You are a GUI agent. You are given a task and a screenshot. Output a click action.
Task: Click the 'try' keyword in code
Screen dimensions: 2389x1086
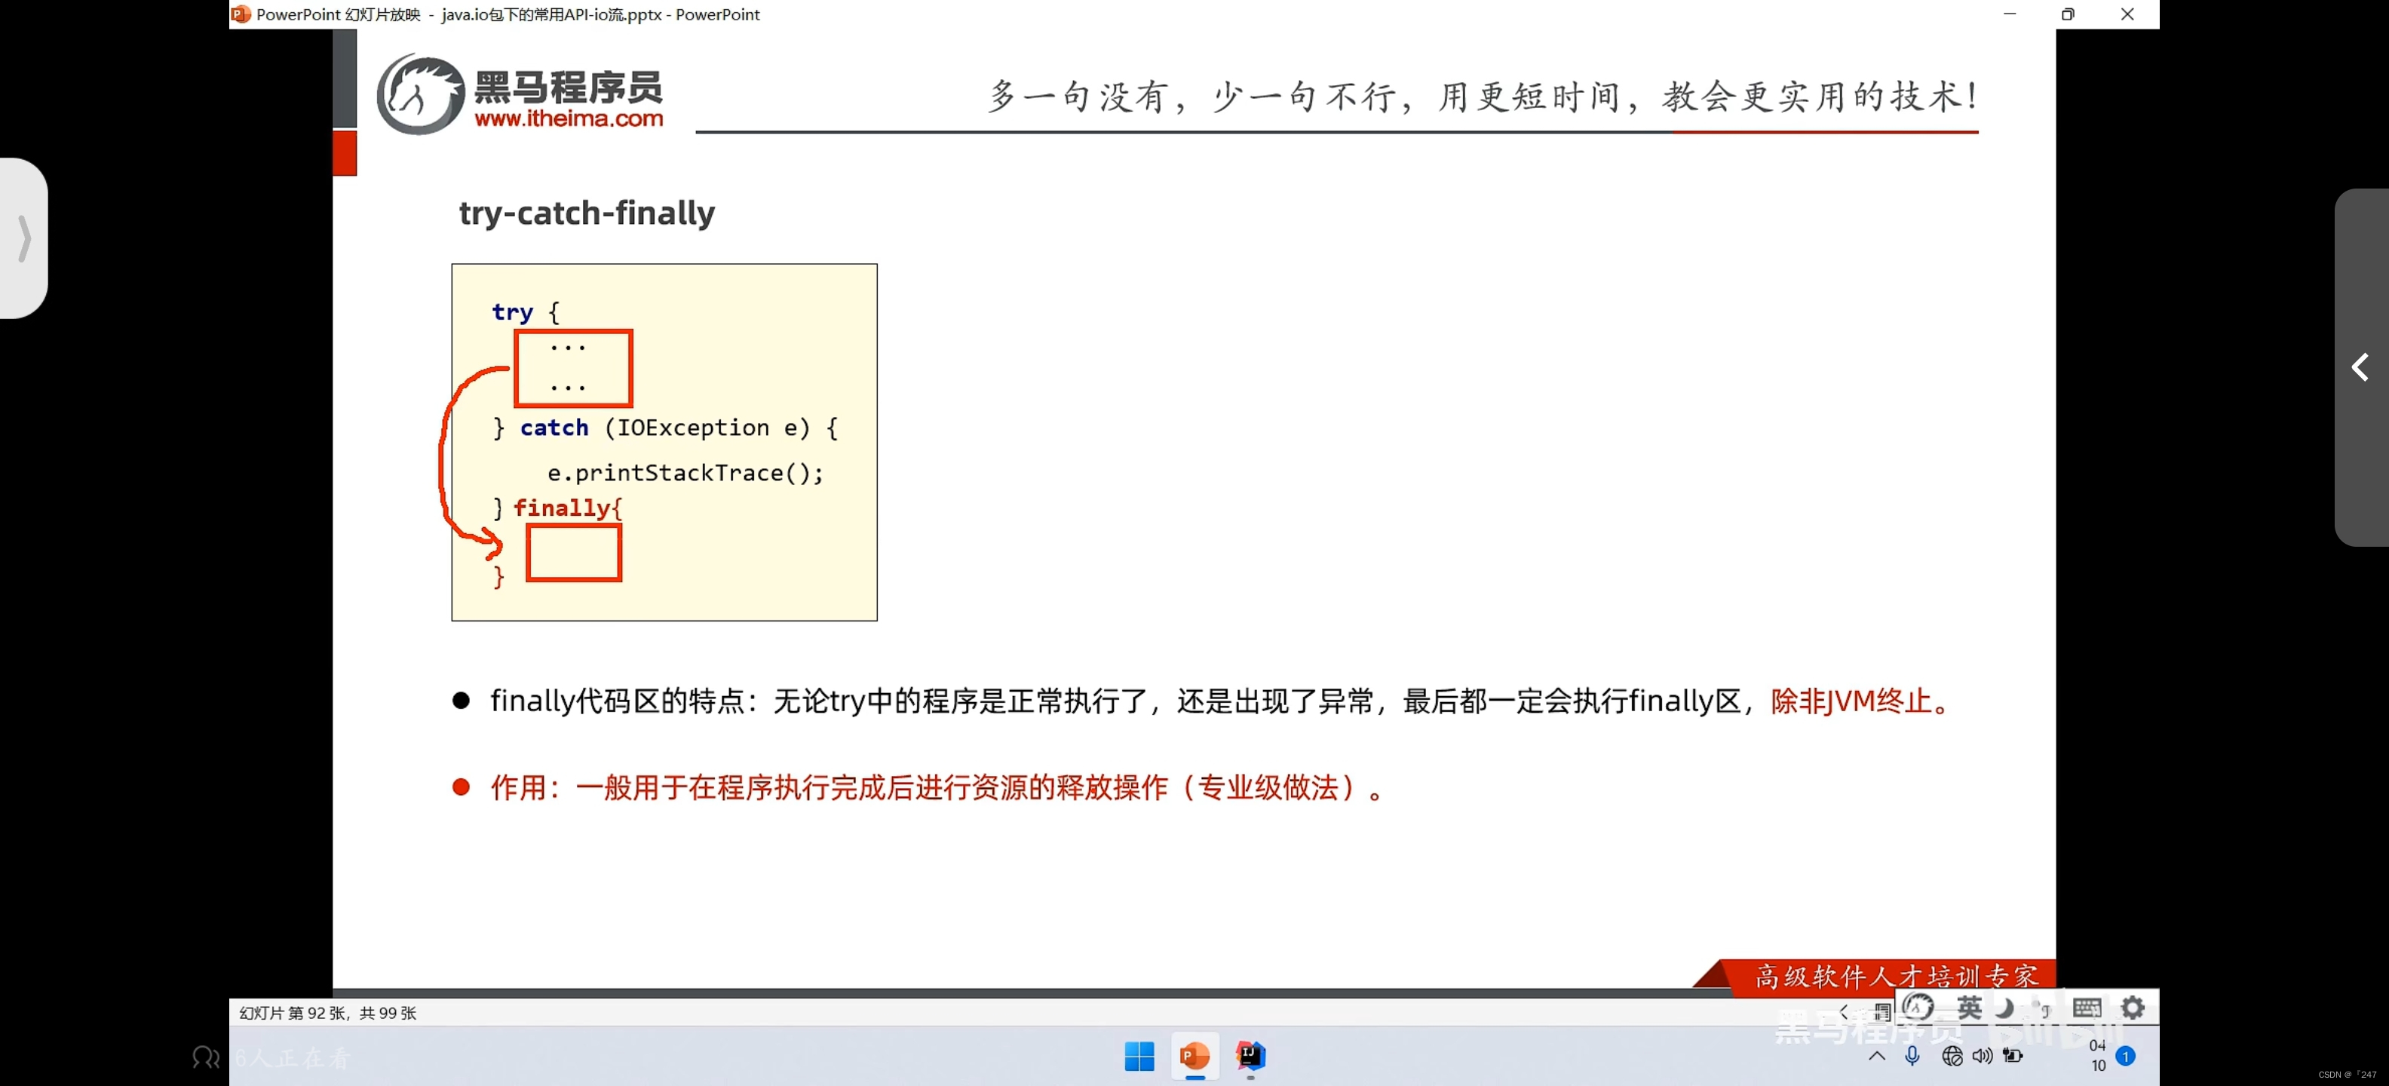pyautogui.click(x=512, y=311)
